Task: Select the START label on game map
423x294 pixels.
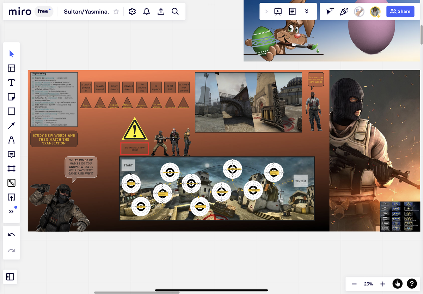Action: click(128, 165)
